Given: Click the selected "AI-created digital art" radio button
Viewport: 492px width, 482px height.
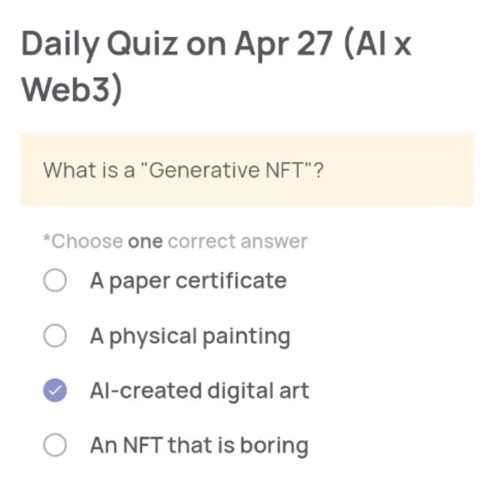Looking at the screenshot, I should point(55,390).
